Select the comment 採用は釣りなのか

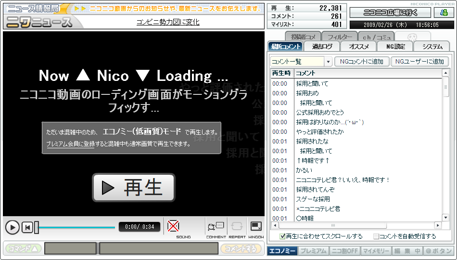tap(330, 122)
